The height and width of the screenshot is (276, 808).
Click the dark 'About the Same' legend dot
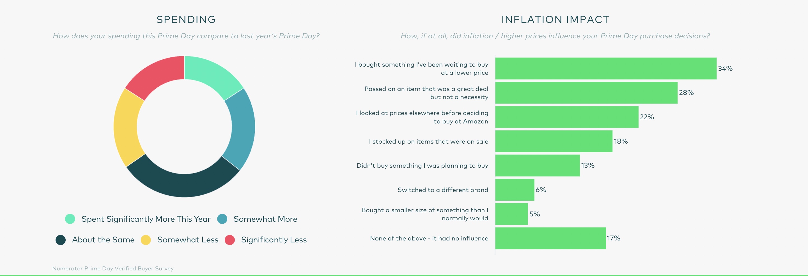[61, 240]
